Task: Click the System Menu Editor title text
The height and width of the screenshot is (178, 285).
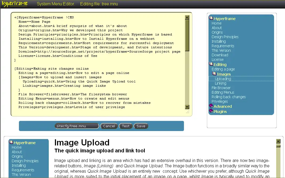Action: pos(56,4)
